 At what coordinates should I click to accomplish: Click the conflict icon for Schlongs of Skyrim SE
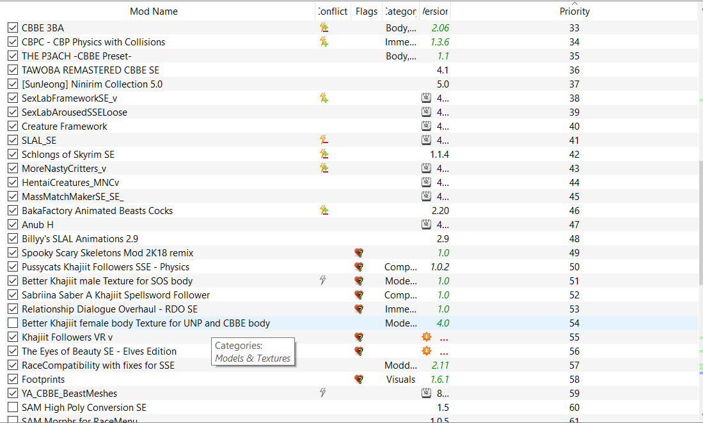324,155
